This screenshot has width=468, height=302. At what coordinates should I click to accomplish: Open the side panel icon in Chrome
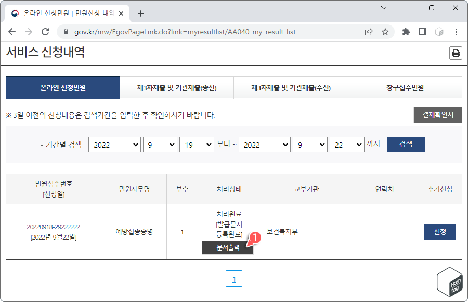click(422, 31)
